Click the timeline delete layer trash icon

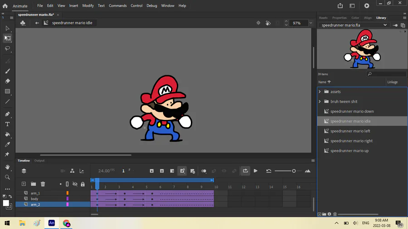coord(43,184)
